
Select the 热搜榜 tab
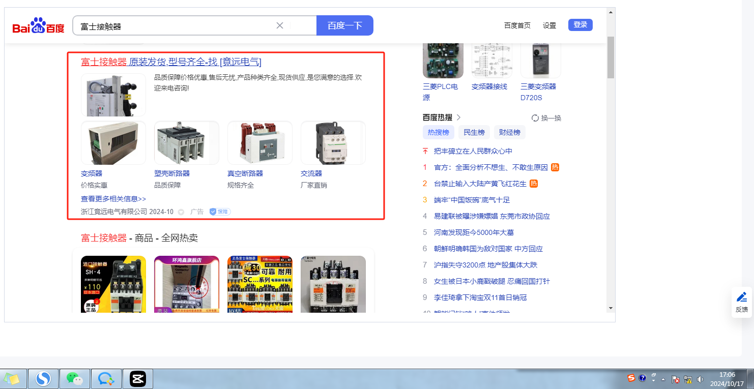click(x=439, y=132)
